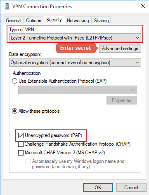
Task: Click OK to save settings
Action: (98, 187)
